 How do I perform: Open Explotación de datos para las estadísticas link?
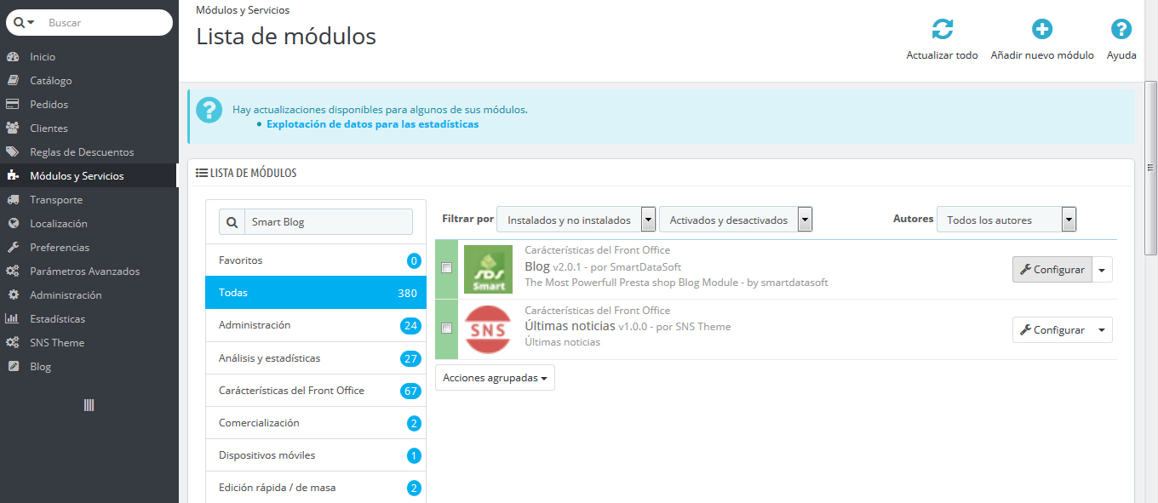(372, 124)
